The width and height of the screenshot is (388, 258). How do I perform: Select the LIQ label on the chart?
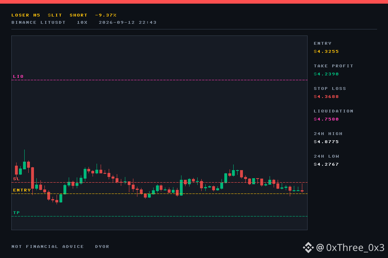point(18,77)
